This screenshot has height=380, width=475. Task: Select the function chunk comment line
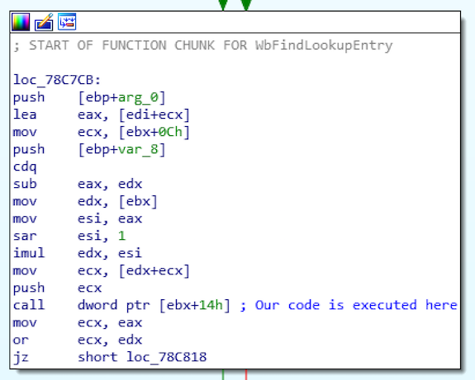click(203, 45)
